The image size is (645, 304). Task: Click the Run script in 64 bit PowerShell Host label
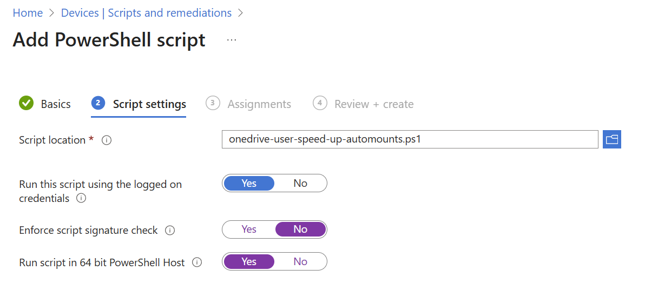102,262
